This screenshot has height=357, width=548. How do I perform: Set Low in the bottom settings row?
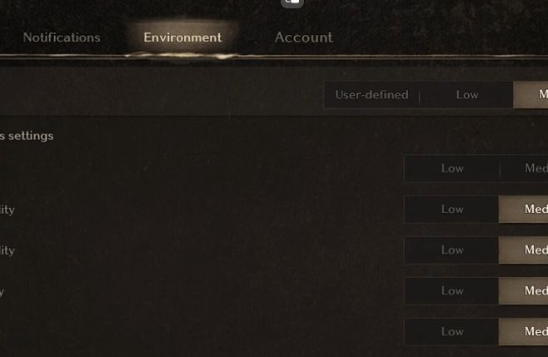pos(452,332)
